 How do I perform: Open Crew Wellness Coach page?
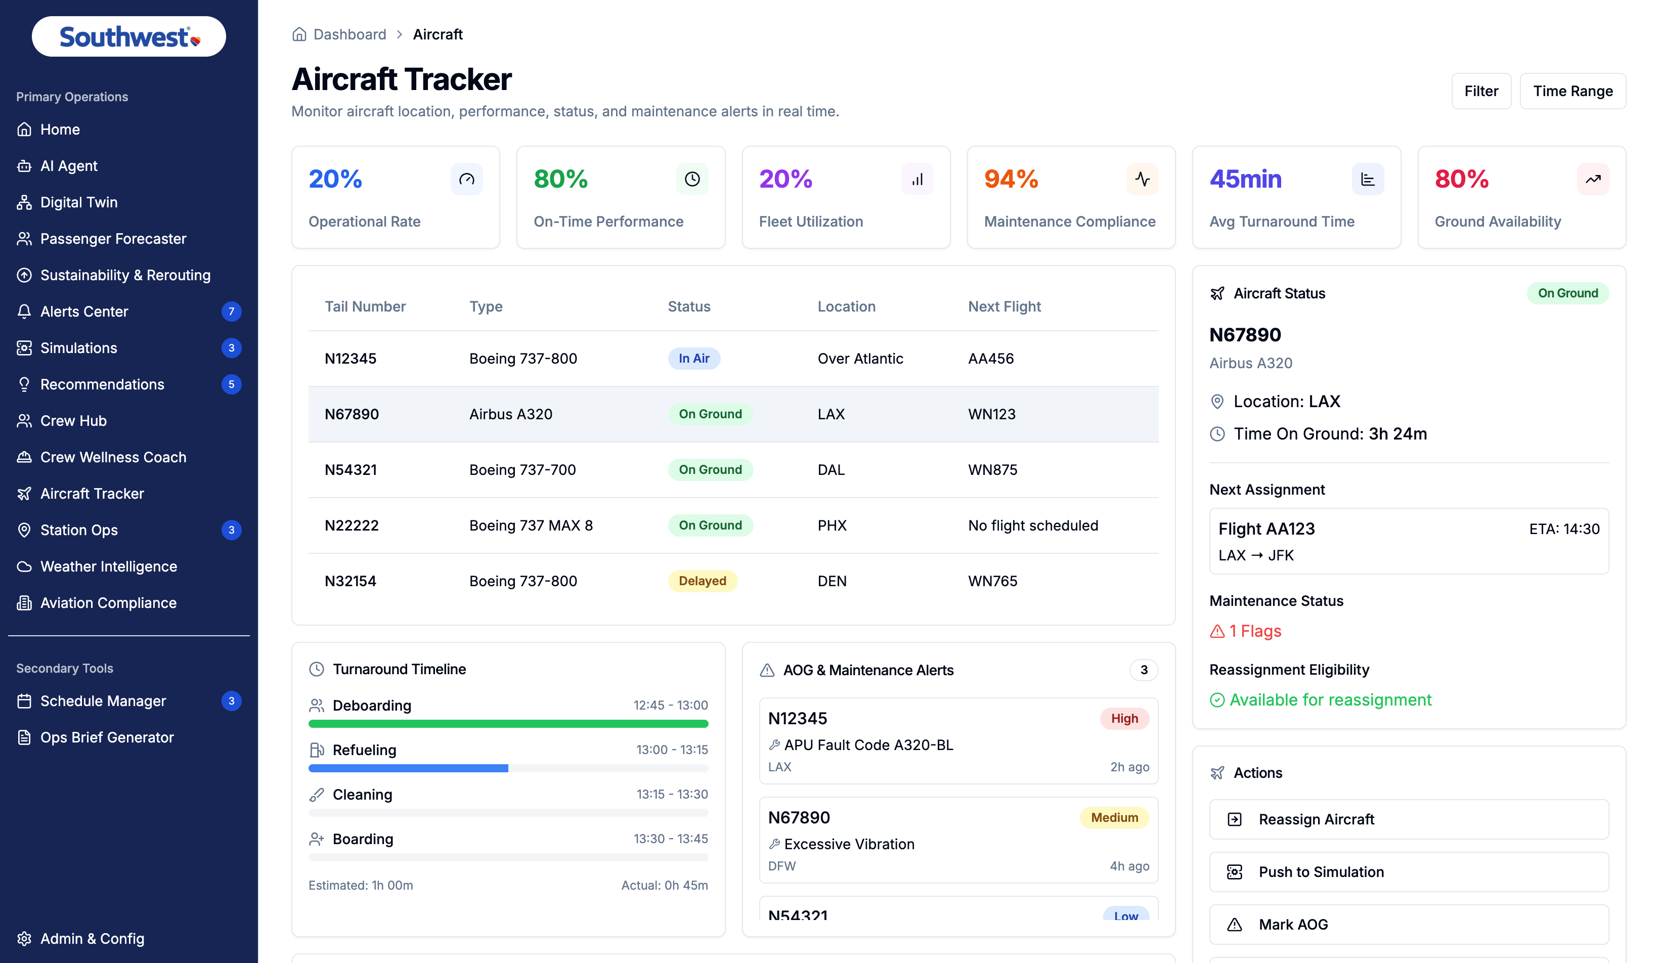(129, 457)
